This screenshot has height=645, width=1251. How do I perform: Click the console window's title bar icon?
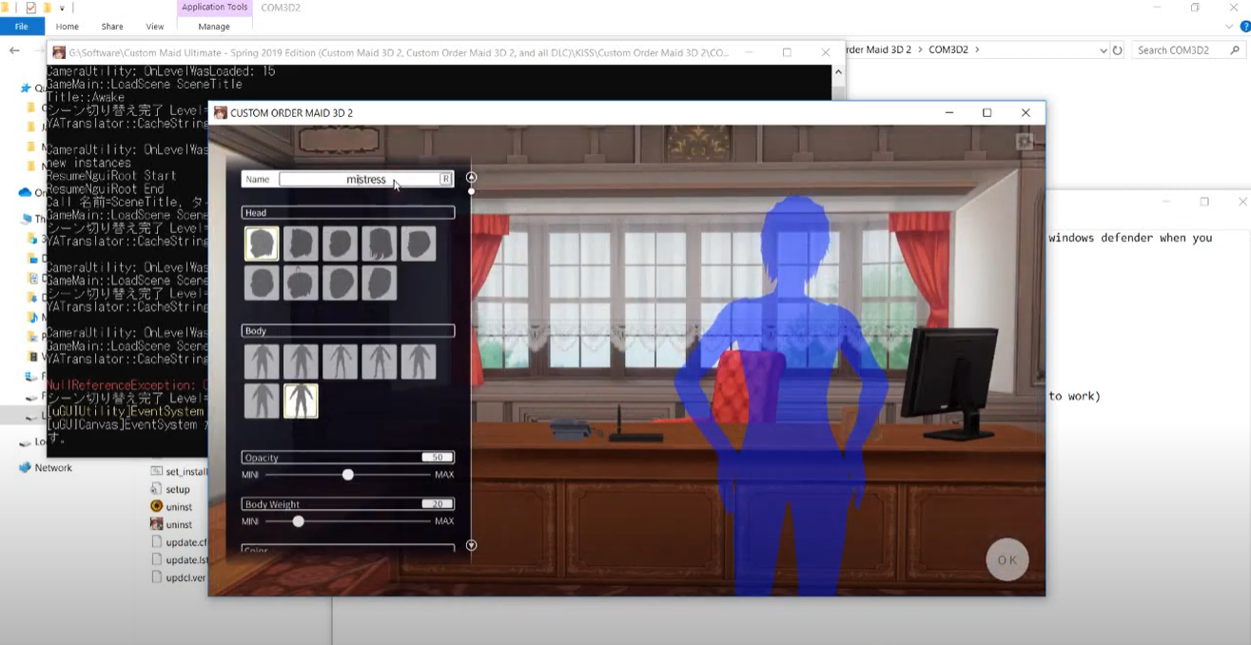59,52
